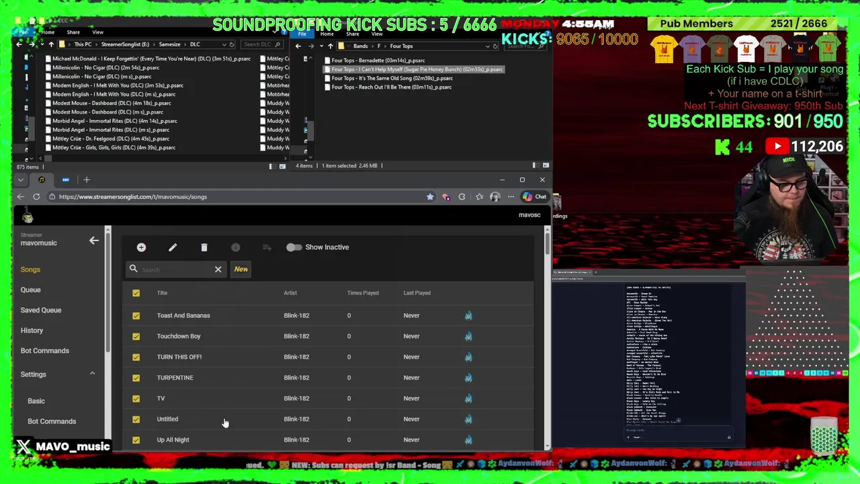860x484 pixels.
Task: Open address dropdown in Four Tops explorer window
Action: coord(487,46)
